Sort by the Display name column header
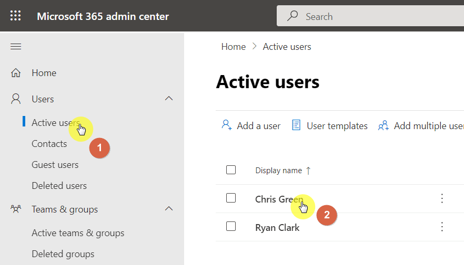The width and height of the screenshot is (464, 265). point(279,171)
